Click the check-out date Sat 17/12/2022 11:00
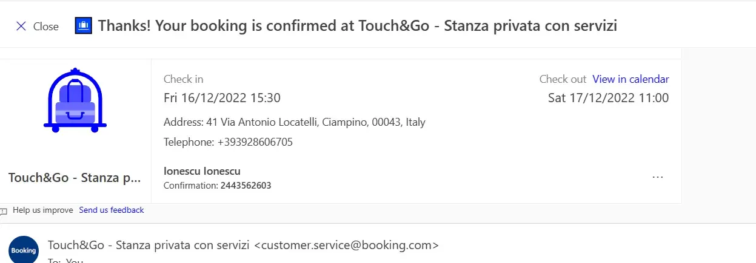This screenshot has height=263, width=756. point(608,98)
